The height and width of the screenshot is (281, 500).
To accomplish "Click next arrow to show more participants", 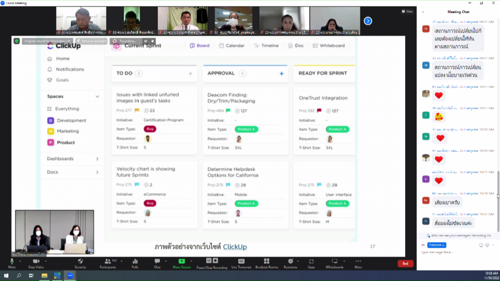I will click(368, 21).
